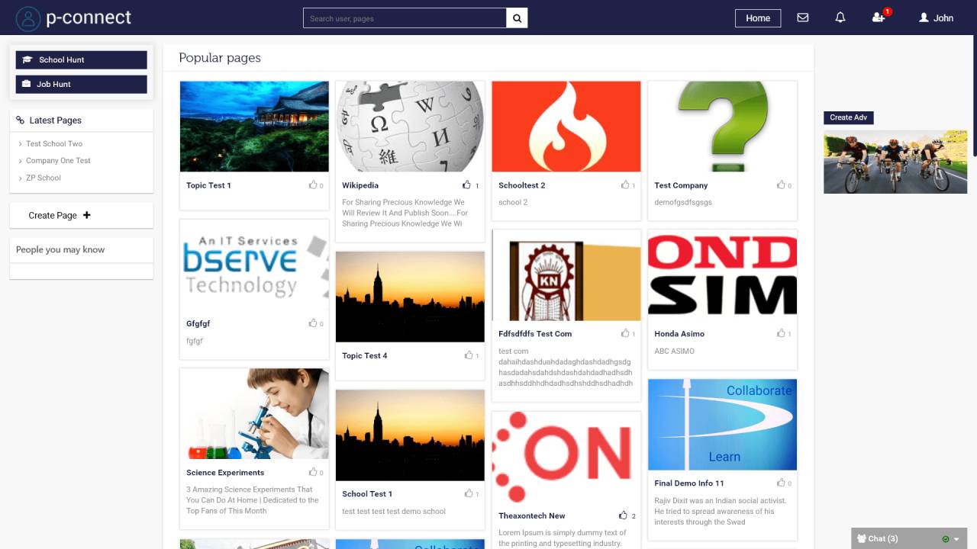Select the School Hunt graduation cap icon
This screenshot has height=549, width=977.
click(27, 59)
